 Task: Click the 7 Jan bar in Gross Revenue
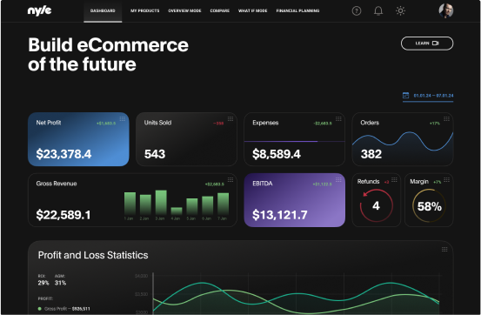click(223, 204)
